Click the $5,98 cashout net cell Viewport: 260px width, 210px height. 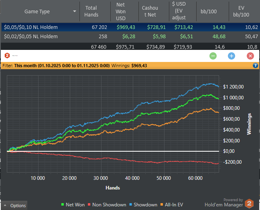(159, 37)
